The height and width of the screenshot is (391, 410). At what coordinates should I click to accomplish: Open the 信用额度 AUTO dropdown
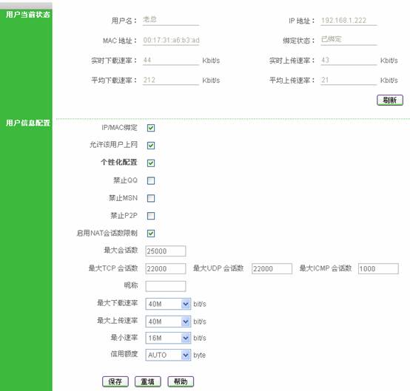168,355
